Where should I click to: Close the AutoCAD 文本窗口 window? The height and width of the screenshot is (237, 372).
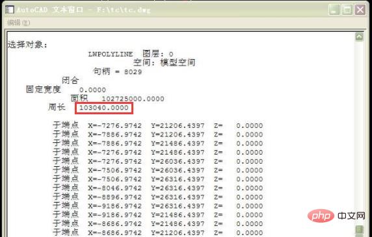click(x=360, y=10)
